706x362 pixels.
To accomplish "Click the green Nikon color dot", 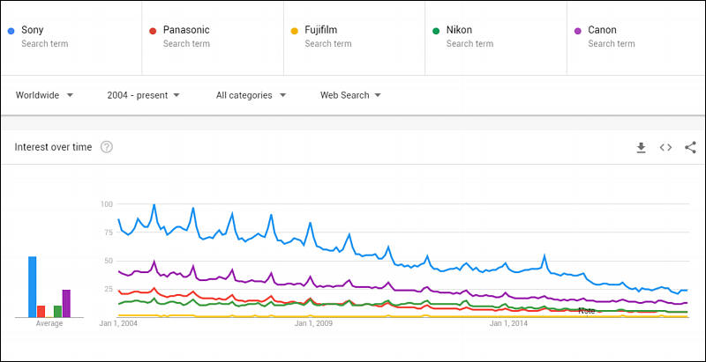I will pos(436,31).
